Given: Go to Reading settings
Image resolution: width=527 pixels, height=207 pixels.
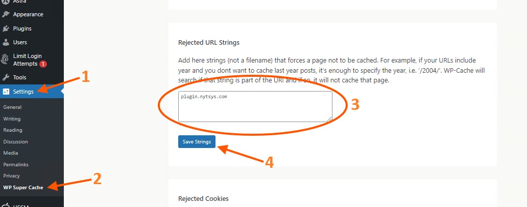Looking at the screenshot, I should click(13, 130).
